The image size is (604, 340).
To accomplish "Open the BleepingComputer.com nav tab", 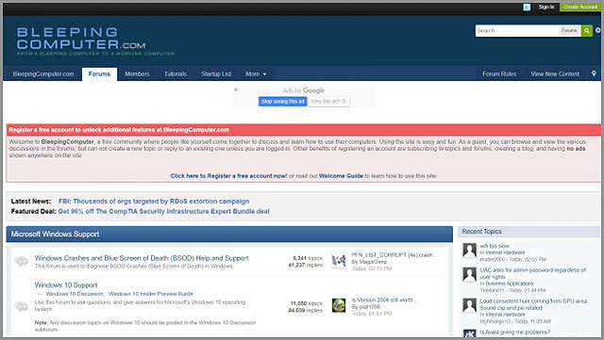I will pos(43,73).
